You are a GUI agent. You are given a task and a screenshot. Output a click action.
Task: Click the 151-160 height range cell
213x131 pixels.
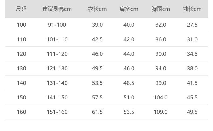tap(57, 112)
